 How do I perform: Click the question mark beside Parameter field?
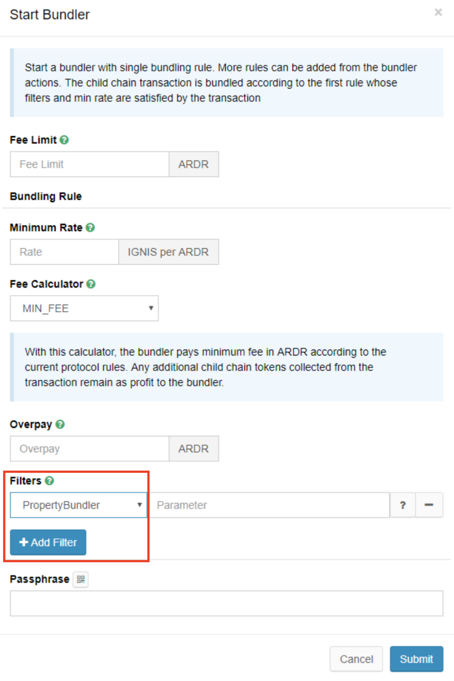402,505
